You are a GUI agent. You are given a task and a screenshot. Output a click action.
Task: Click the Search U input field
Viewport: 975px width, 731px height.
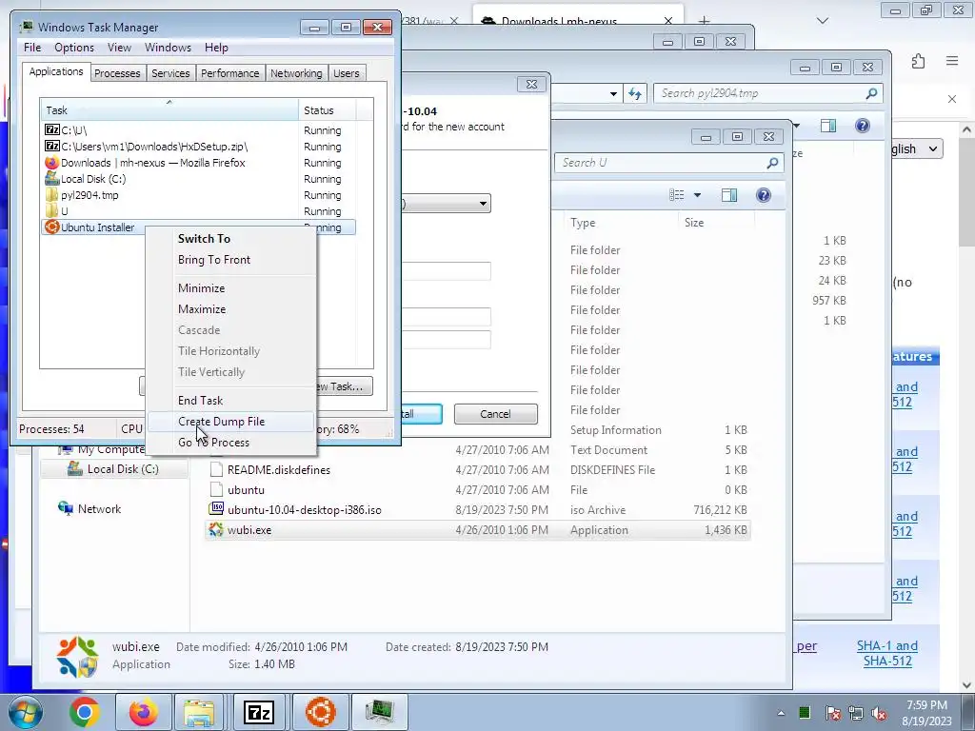click(x=668, y=163)
